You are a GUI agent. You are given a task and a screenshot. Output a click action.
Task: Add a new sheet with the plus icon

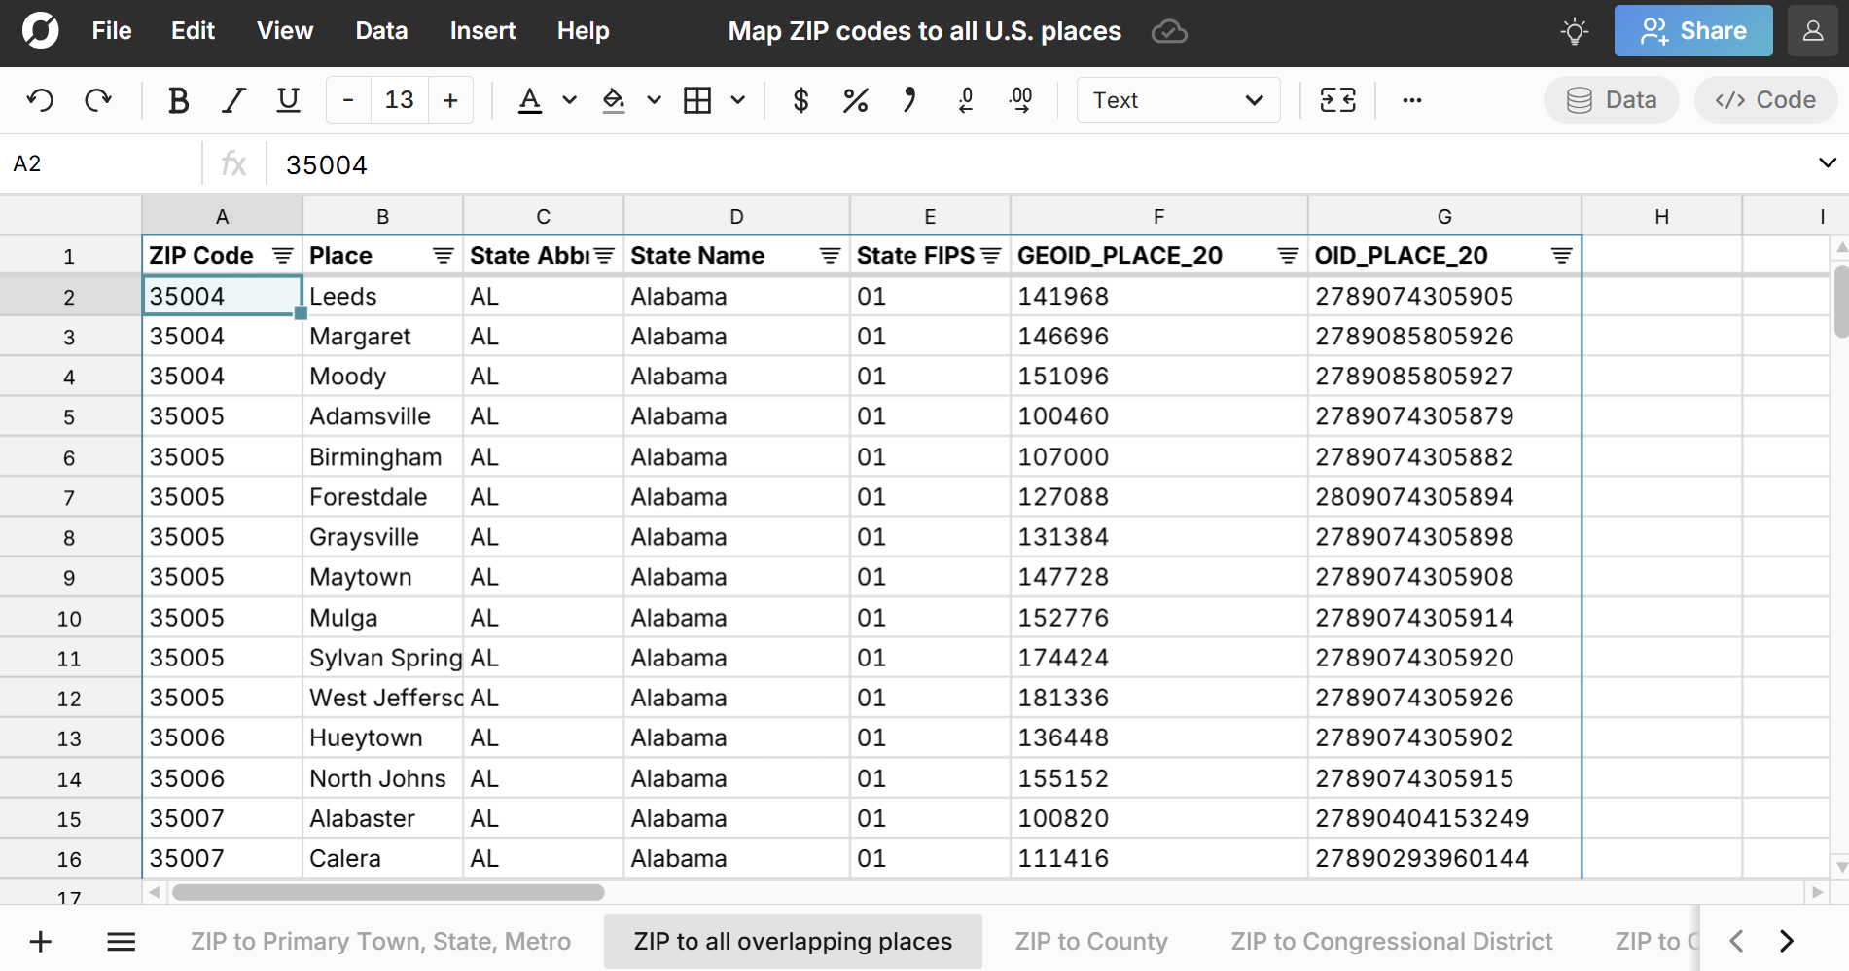(x=40, y=941)
